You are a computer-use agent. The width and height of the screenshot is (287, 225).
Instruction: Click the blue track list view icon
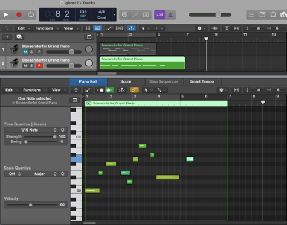click(x=98, y=28)
